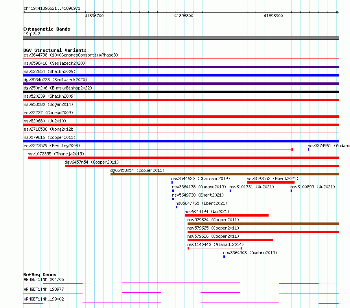350x308 pixels.
Task: Click the nsv3364908 blue marker
Action: [x=224, y=257]
